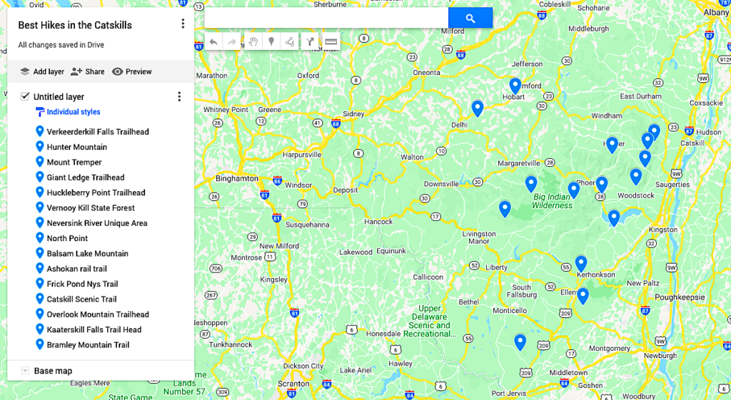Click the marker northeast of Port Jervis
The image size is (731, 400).
point(520,342)
